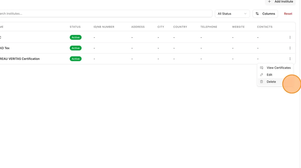Screen dimensions: 301x168
Task: Reset the table filters
Action: point(288,14)
